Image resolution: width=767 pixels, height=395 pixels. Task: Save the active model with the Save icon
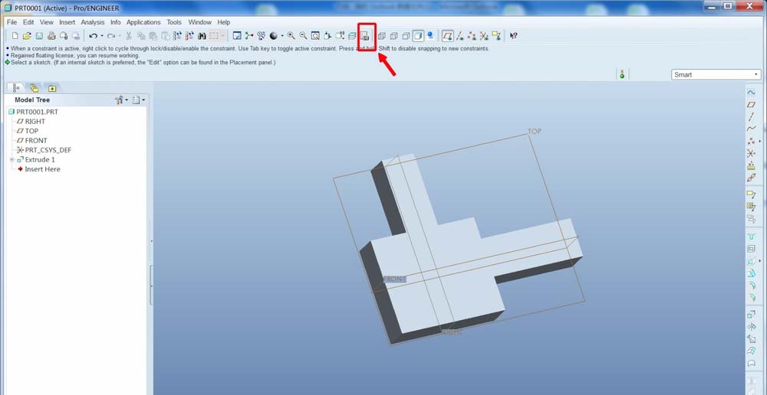tap(39, 36)
